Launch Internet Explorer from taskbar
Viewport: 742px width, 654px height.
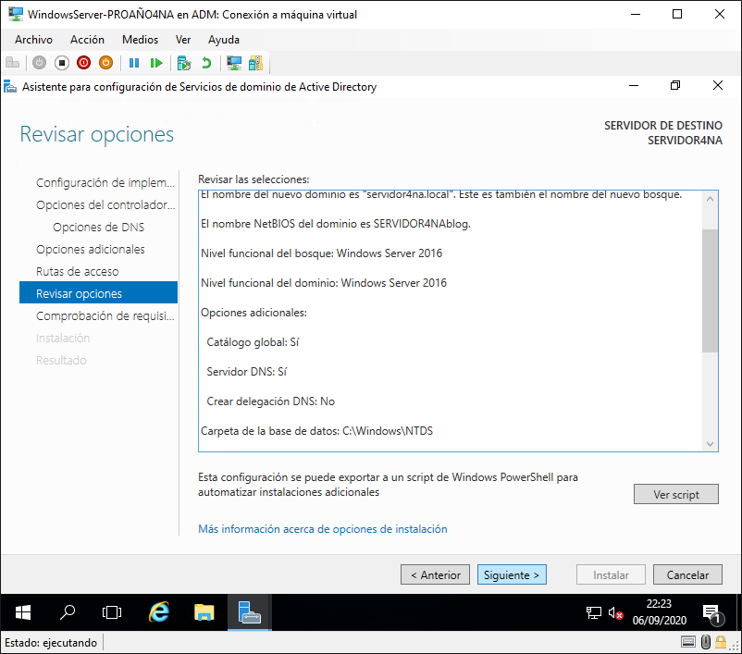pyautogui.click(x=159, y=612)
